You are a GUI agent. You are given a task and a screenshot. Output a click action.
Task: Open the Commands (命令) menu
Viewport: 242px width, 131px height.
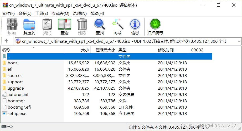click(x=25, y=13)
